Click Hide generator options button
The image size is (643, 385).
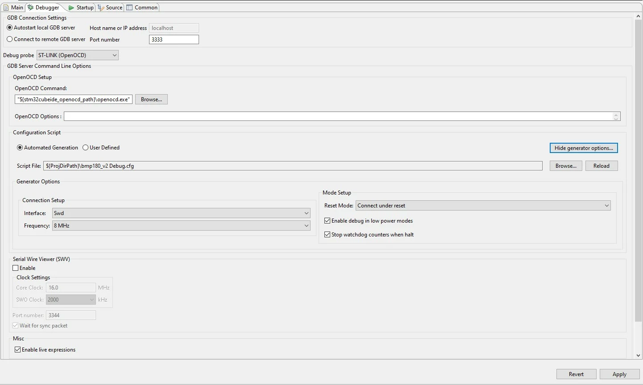point(584,148)
